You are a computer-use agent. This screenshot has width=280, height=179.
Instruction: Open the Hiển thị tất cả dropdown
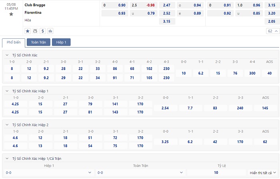(262, 173)
